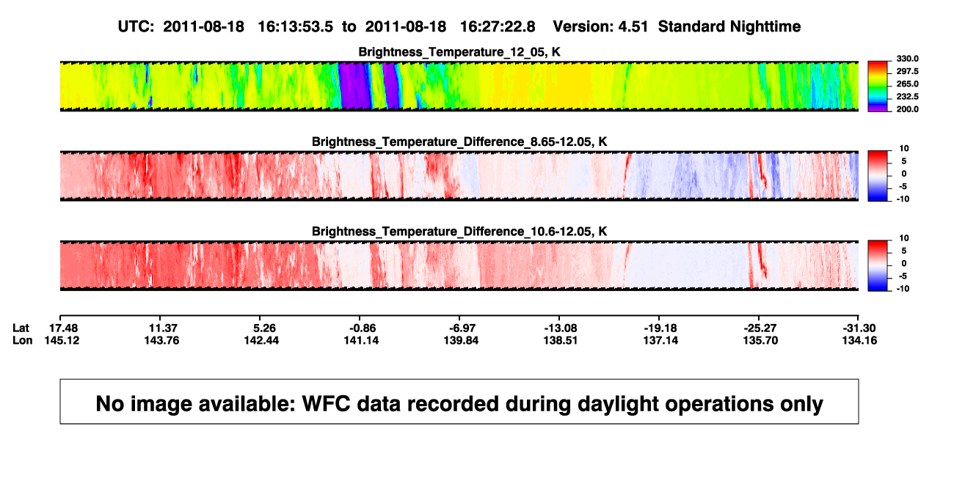Click the latitude value -13.08
This screenshot has width=954, height=489.
pyautogui.click(x=561, y=328)
